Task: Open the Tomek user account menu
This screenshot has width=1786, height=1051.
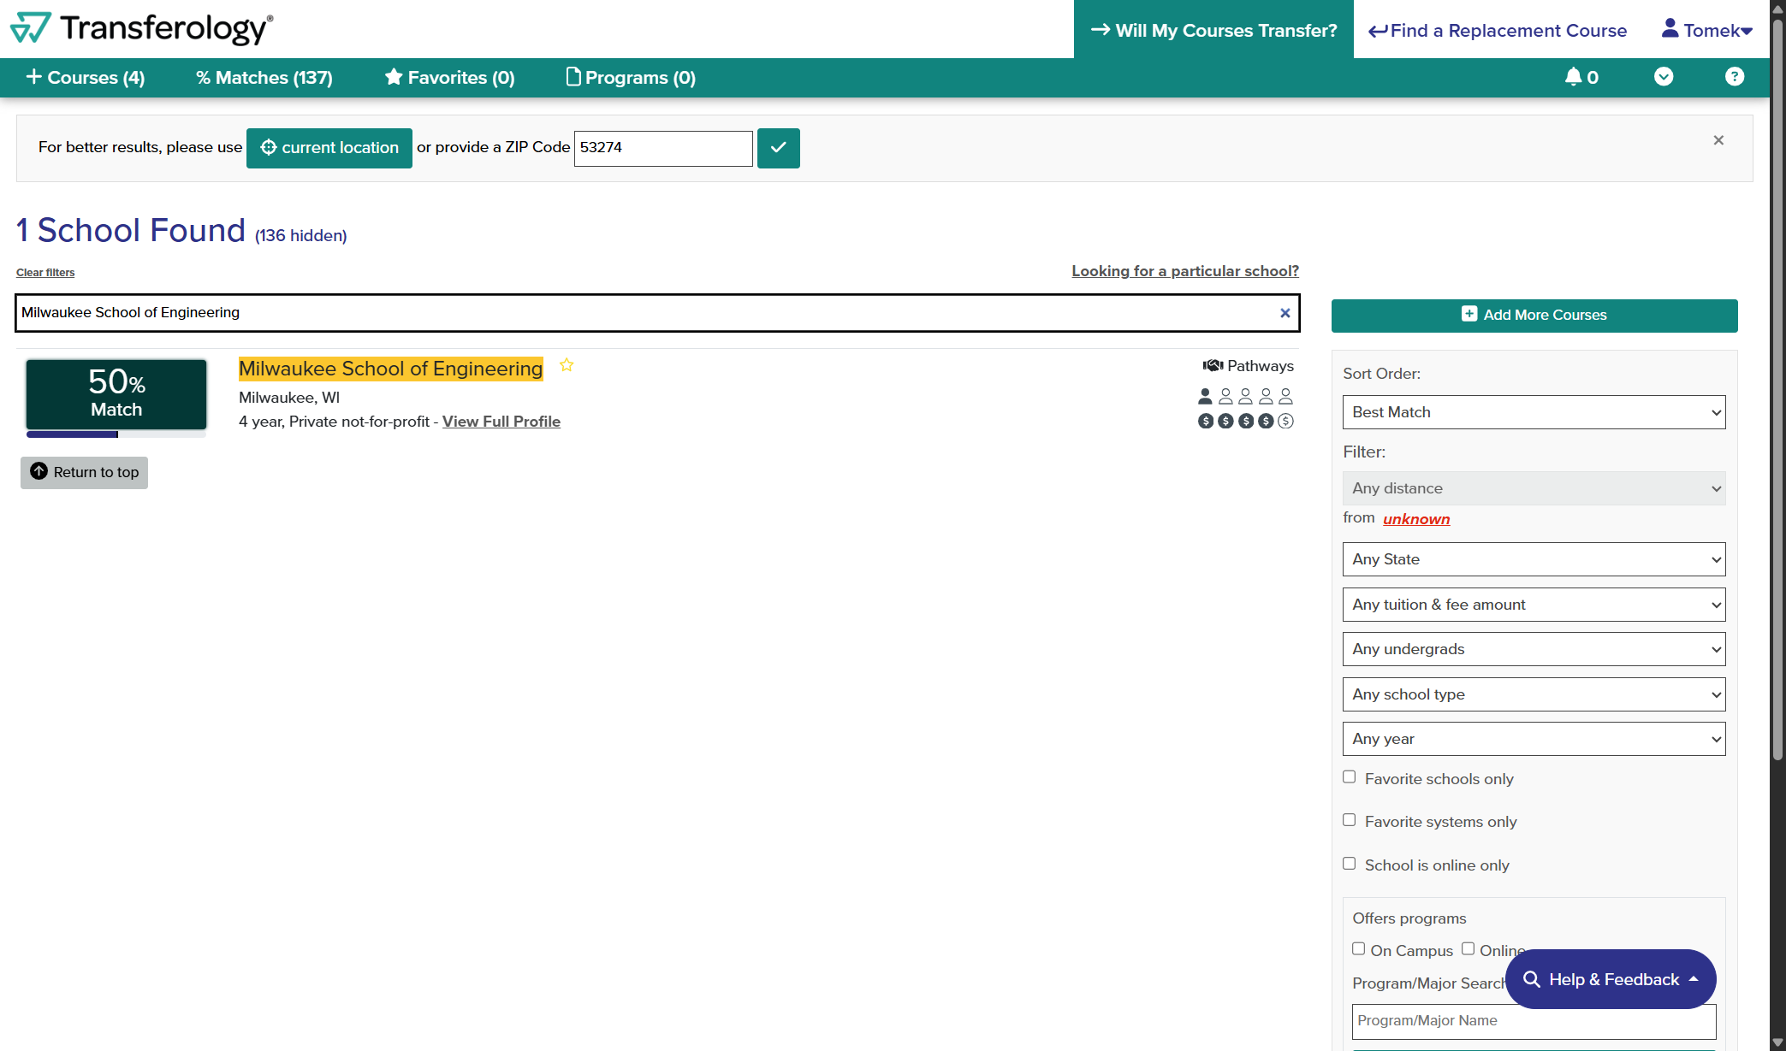Action: (1707, 30)
